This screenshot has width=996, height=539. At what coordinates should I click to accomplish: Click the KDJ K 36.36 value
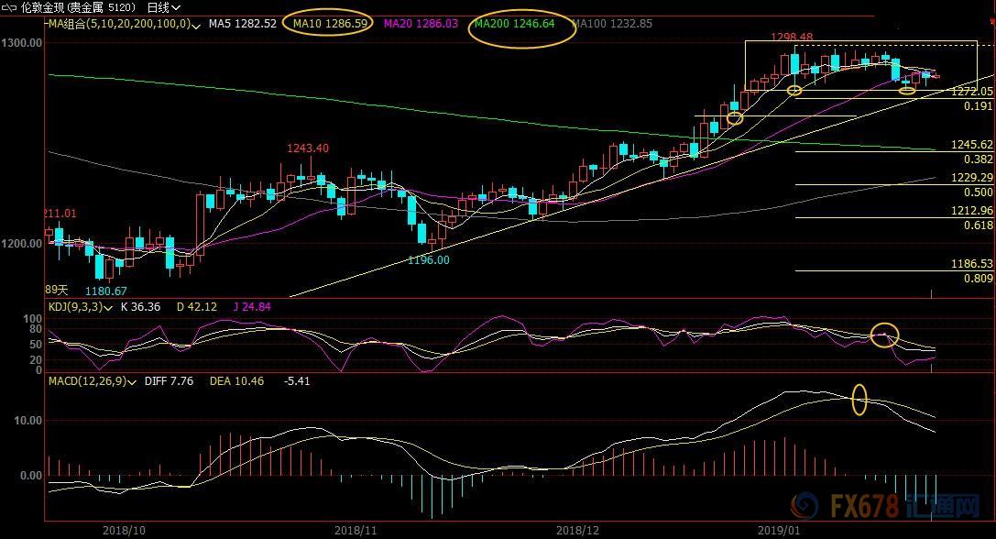click(x=140, y=307)
